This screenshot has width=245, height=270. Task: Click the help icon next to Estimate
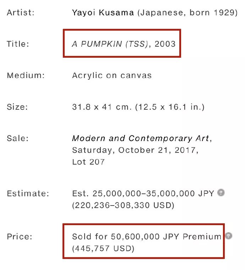point(221,192)
